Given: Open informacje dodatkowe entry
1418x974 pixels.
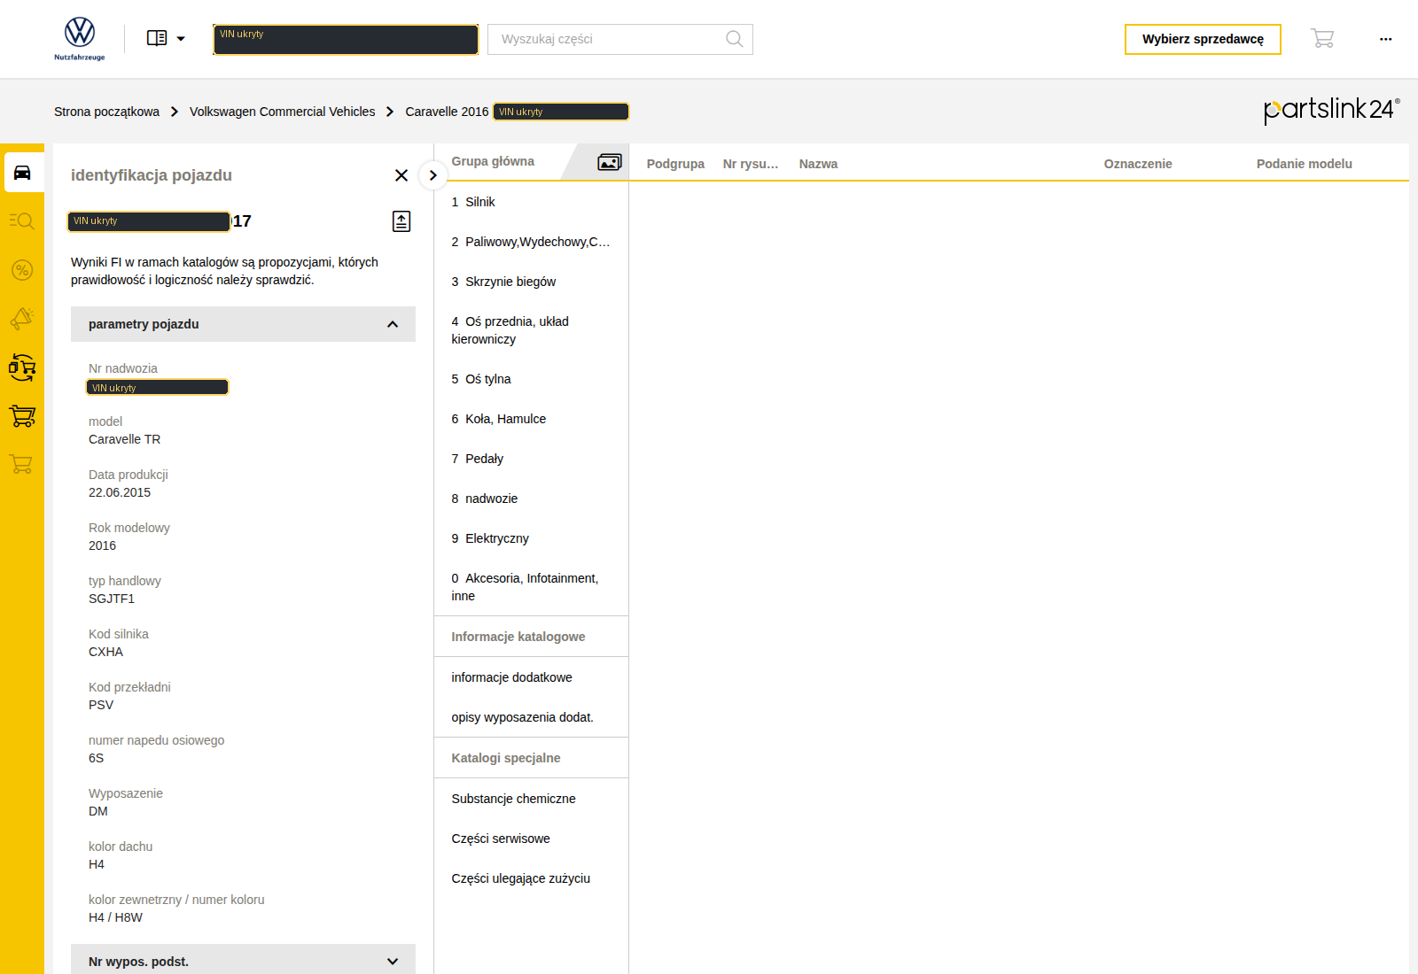Looking at the screenshot, I should tap(531, 677).
